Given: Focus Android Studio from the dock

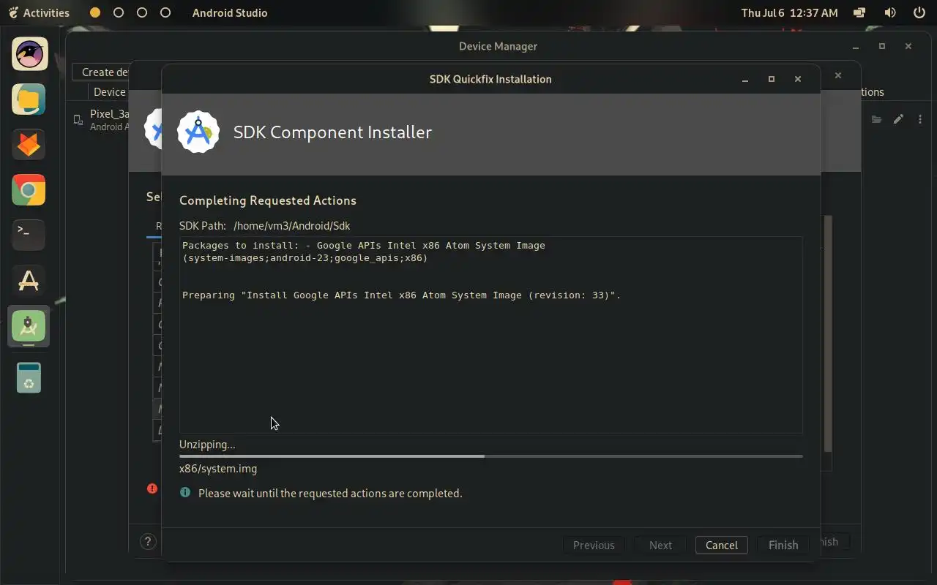Looking at the screenshot, I should [29, 326].
